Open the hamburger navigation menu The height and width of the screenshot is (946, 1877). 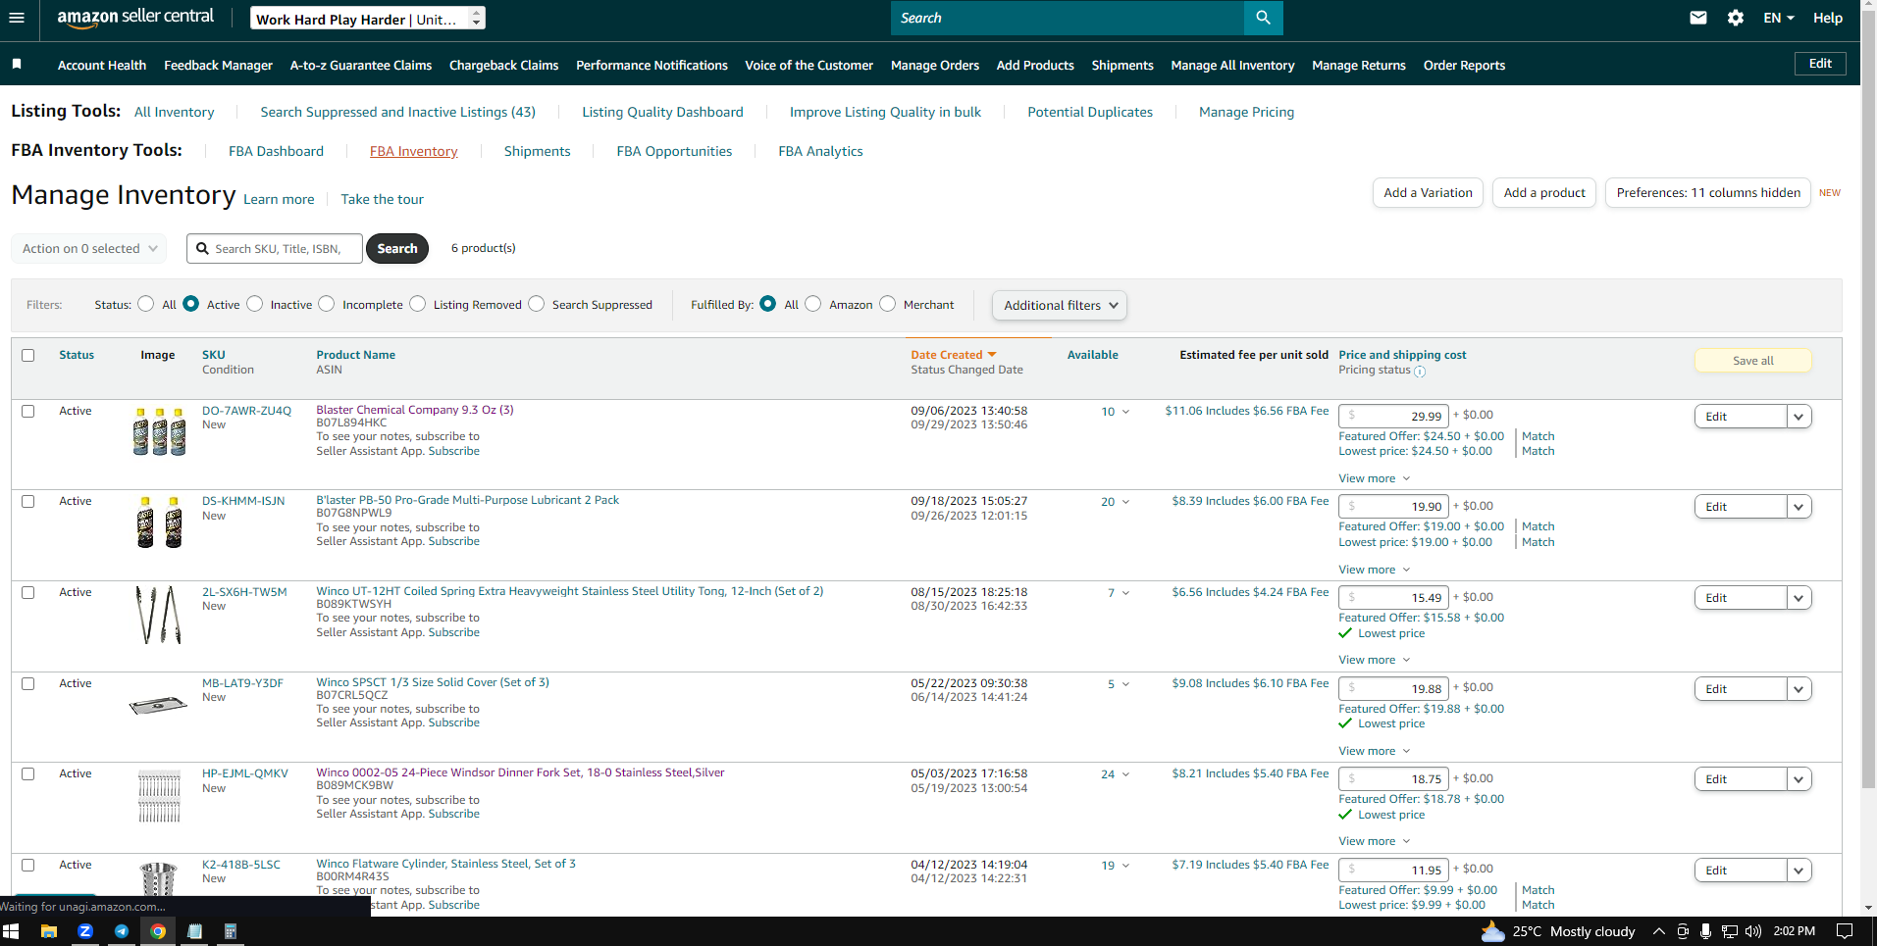(x=16, y=18)
